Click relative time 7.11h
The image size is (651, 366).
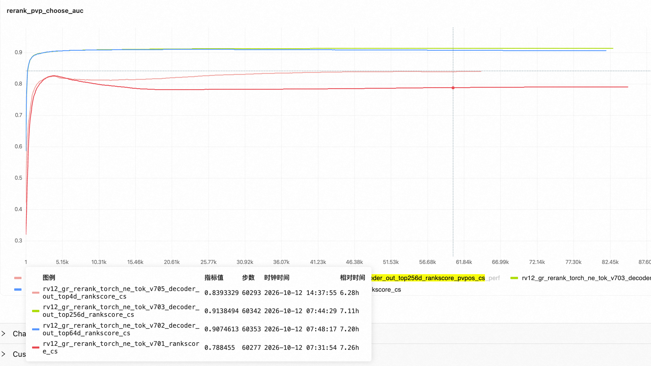(349, 311)
